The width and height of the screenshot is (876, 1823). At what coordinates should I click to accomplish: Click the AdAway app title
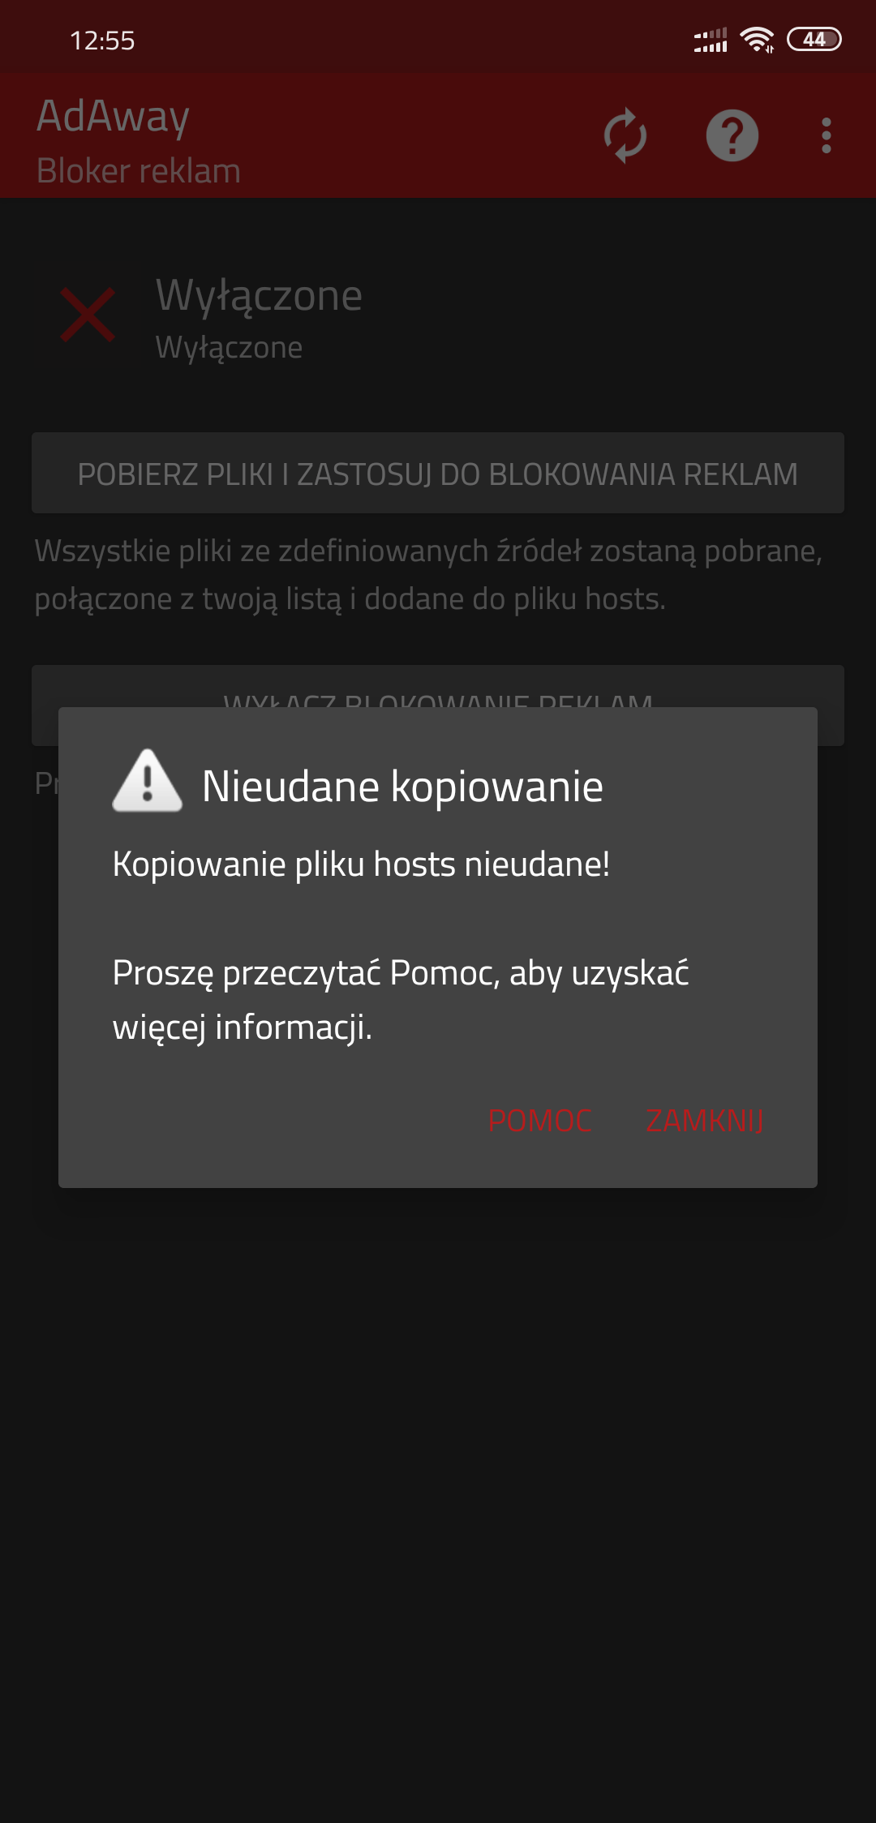(x=113, y=116)
